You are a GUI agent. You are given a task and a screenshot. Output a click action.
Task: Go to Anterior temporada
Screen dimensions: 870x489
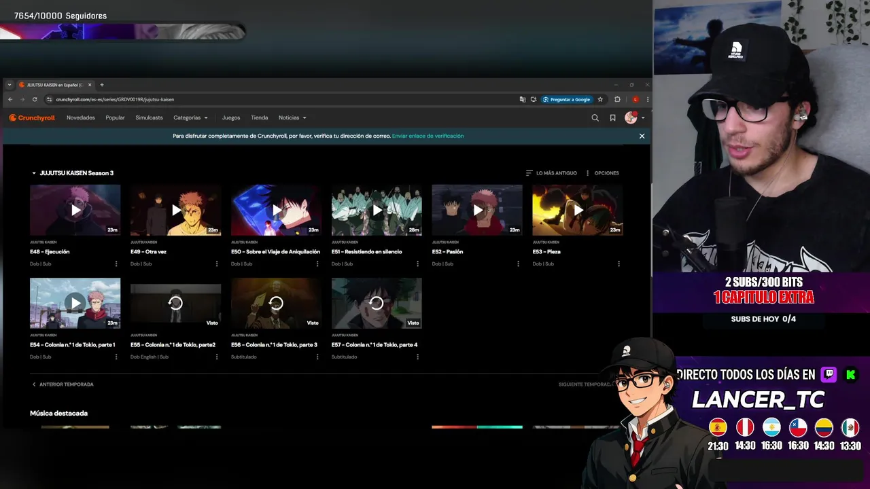point(63,384)
